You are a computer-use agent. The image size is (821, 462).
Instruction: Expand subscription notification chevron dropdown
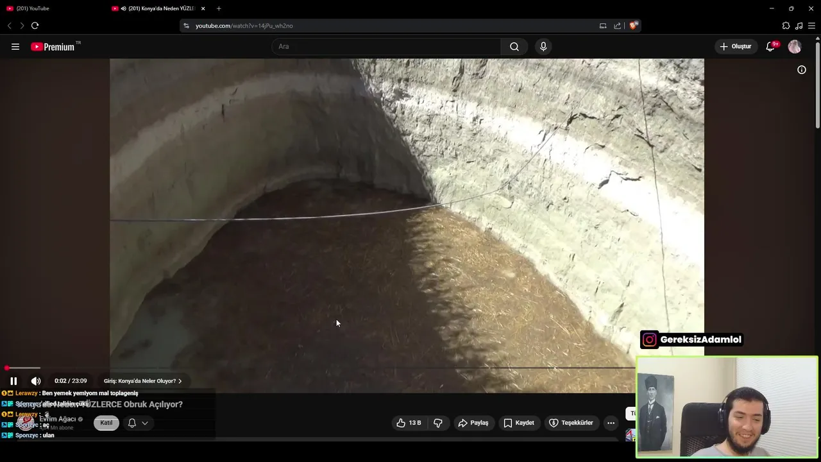(145, 423)
